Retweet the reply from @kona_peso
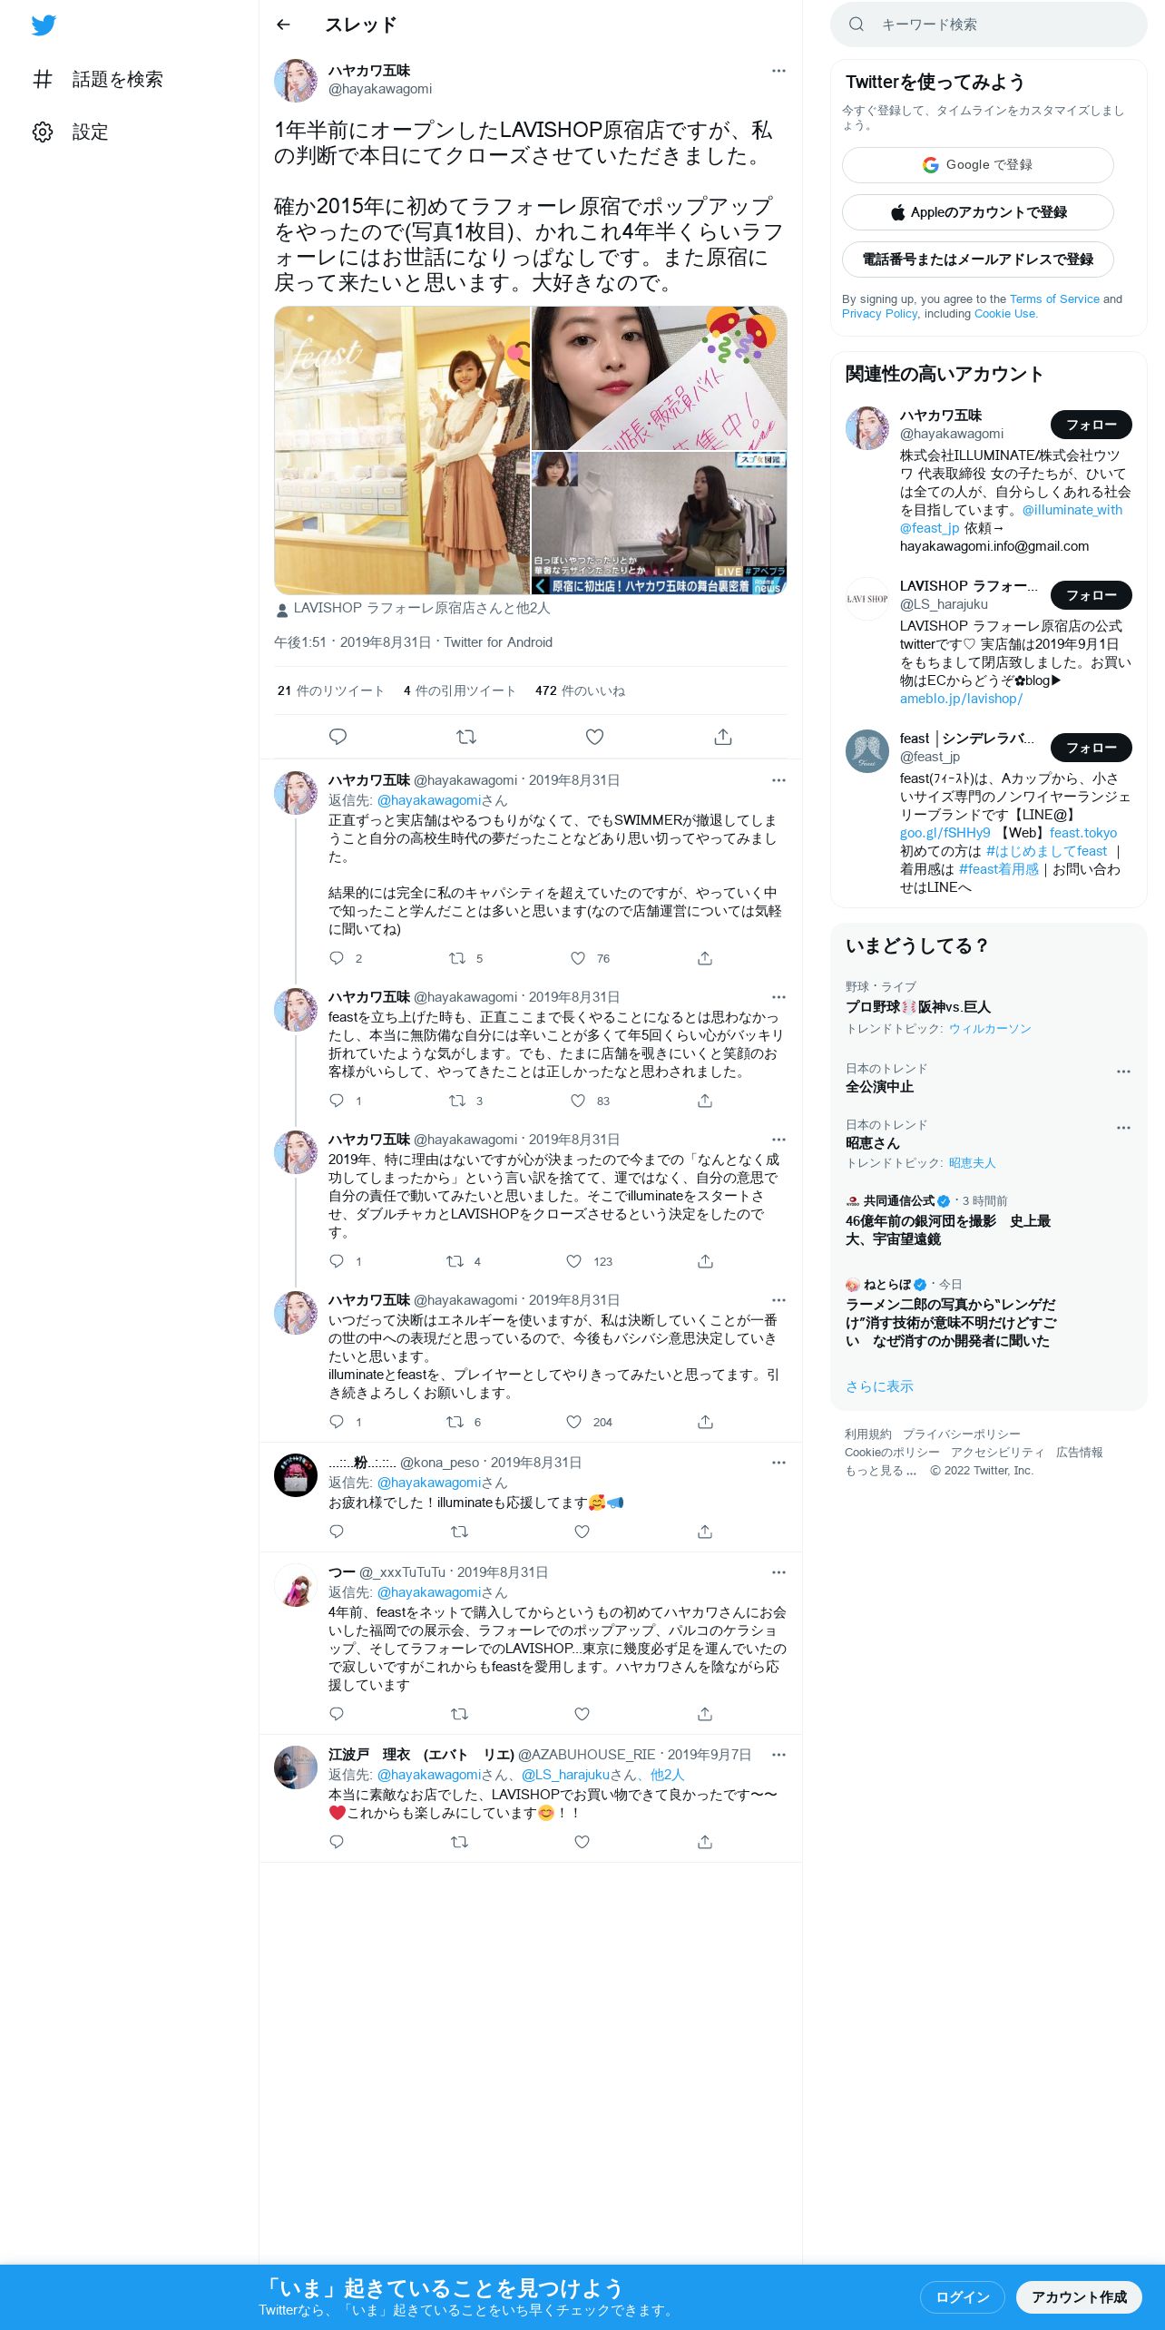 point(459,1532)
